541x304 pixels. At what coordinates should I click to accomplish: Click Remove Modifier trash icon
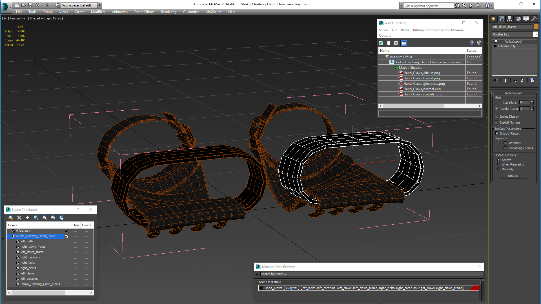522,81
